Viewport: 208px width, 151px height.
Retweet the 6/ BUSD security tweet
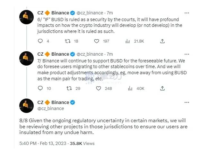(x=67, y=41)
